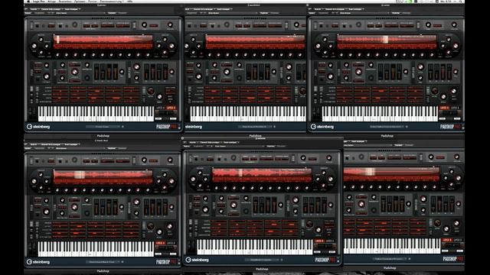Open preset name field in top-right Padshop footer
Viewport: 490px width, 275px height.
click(x=387, y=127)
